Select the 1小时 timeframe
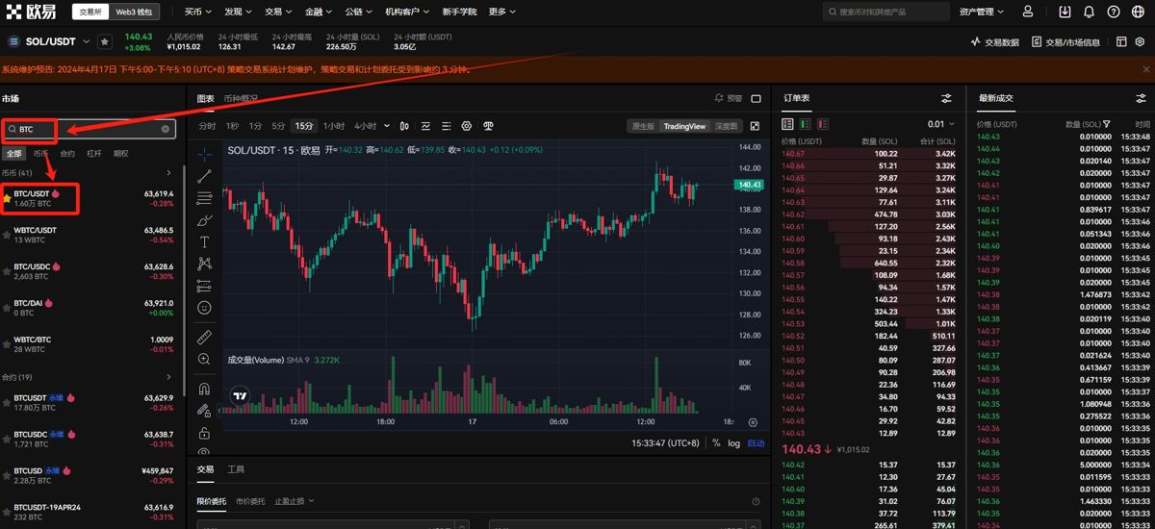The height and width of the screenshot is (529, 1155). coord(333,126)
